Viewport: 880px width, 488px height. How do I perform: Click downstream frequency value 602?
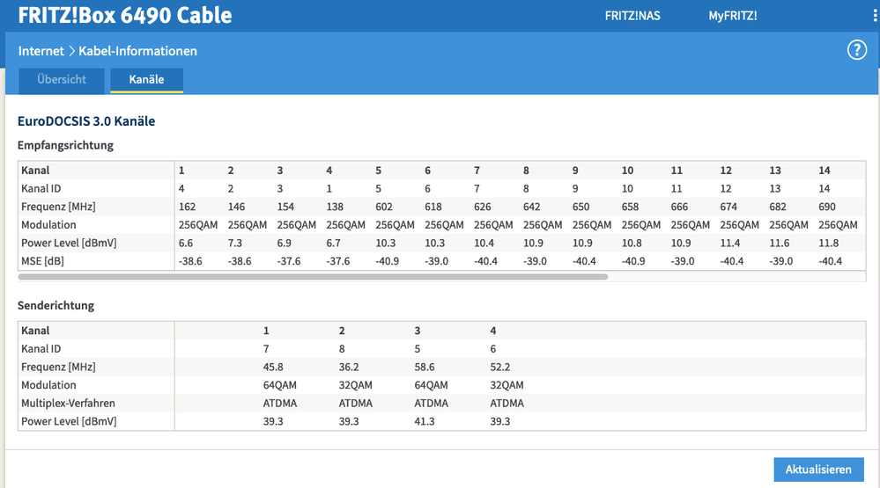(384, 207)
